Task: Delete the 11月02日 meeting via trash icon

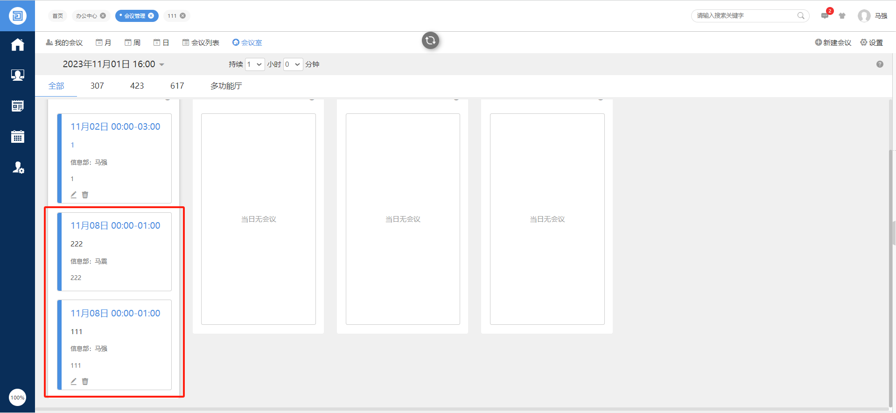Action: (85, 195)
